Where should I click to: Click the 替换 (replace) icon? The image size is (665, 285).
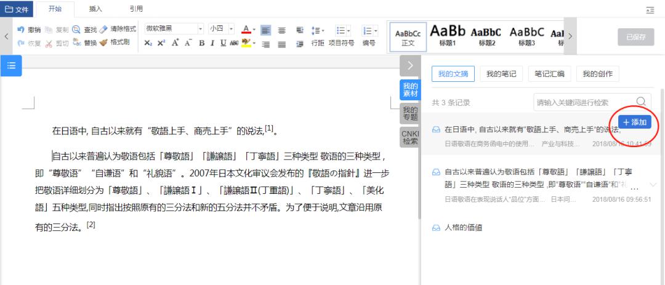[x=76, y=42]
